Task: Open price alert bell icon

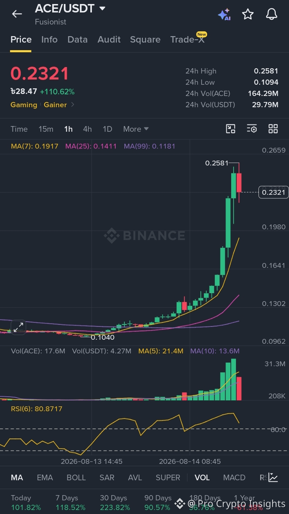Action: pyautogui.click(x=272, y=14)
